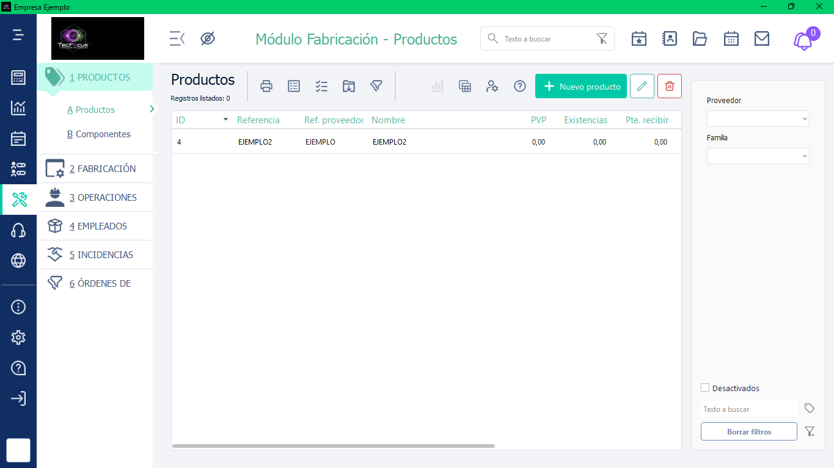Click the globe icon in left sidebar
The image size is (834, 468).
tap(18, 261)
